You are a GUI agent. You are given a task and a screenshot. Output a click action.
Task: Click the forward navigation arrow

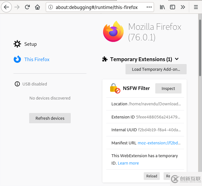[x=17, y=7]
